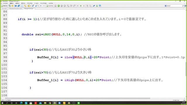Click the condition 'rsi>70' on line 102
Screen dimensions: 187x105
41,73
